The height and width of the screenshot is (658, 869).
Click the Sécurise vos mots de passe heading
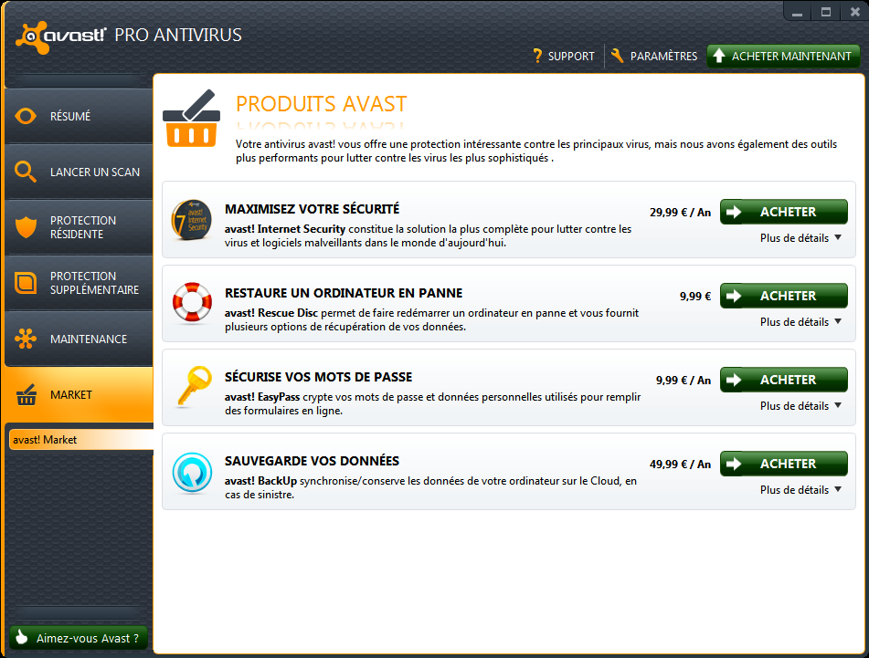319,378
